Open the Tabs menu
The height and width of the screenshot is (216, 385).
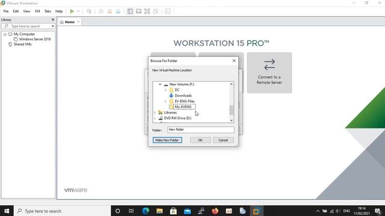(48, 11)
